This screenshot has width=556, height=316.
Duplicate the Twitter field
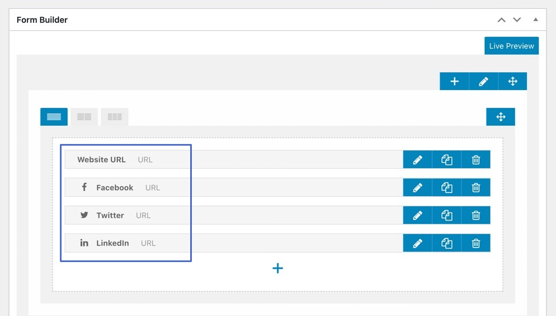(x=447, y=215)
